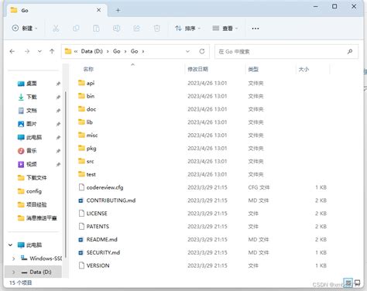The height and width of the screenshot is (291, 367).
Task: Select the codereview.cfg file
Action: click(x=101, y=187)
